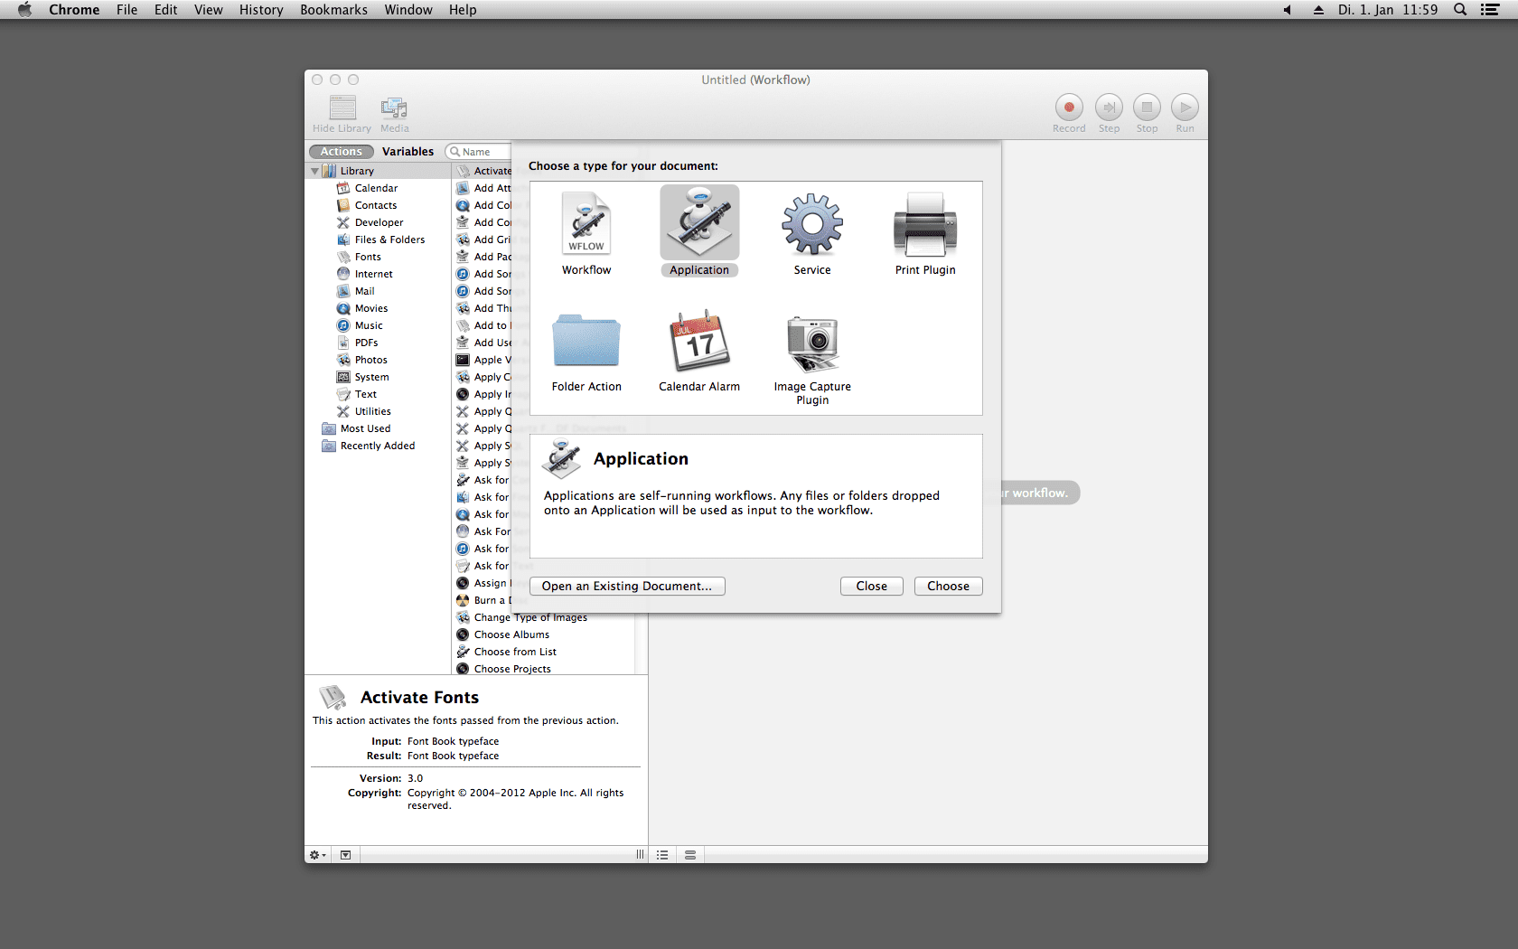Open the Most Used smart folder
This screenshot has width=1518, height=949.
pyautogui.click(x=378, y=428)
